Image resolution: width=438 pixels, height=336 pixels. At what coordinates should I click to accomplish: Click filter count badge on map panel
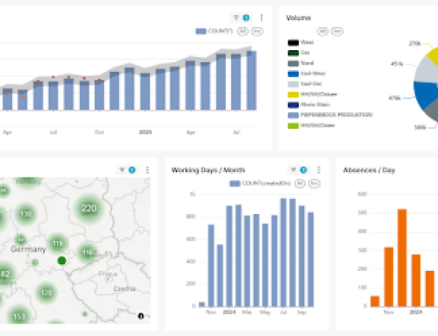point(132,170)
